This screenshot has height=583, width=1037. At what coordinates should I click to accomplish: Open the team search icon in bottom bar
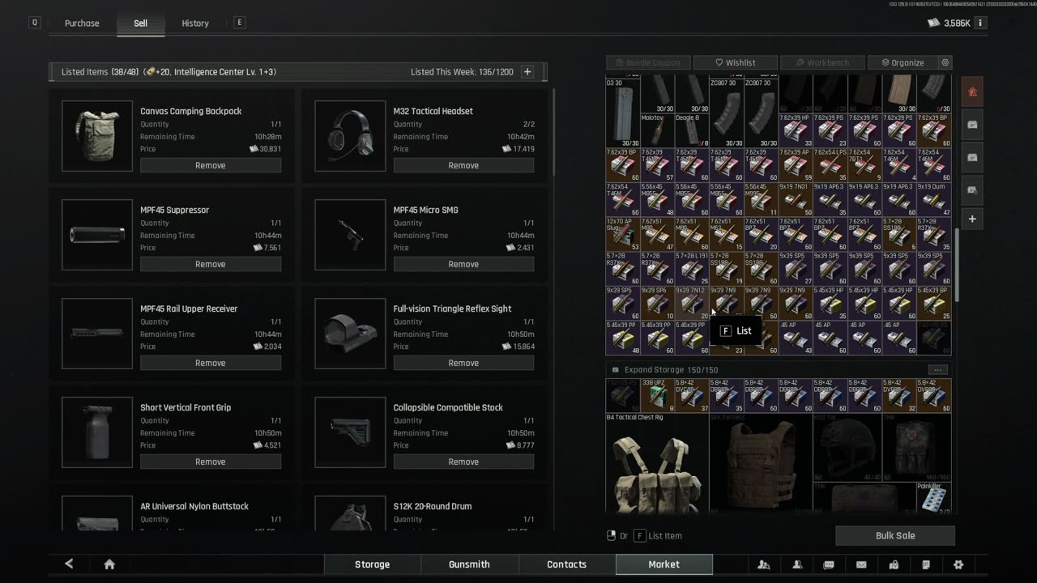tap(763, 564)
